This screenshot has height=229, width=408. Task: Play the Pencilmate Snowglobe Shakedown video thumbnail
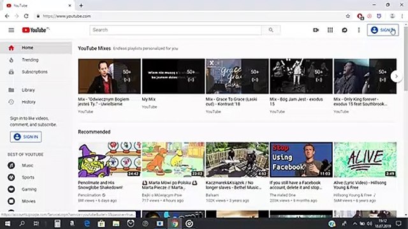[110, 160]
